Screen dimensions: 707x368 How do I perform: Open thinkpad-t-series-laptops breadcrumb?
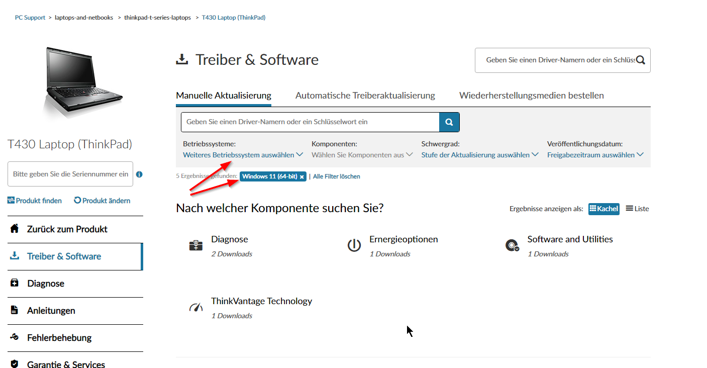[158, 18]
